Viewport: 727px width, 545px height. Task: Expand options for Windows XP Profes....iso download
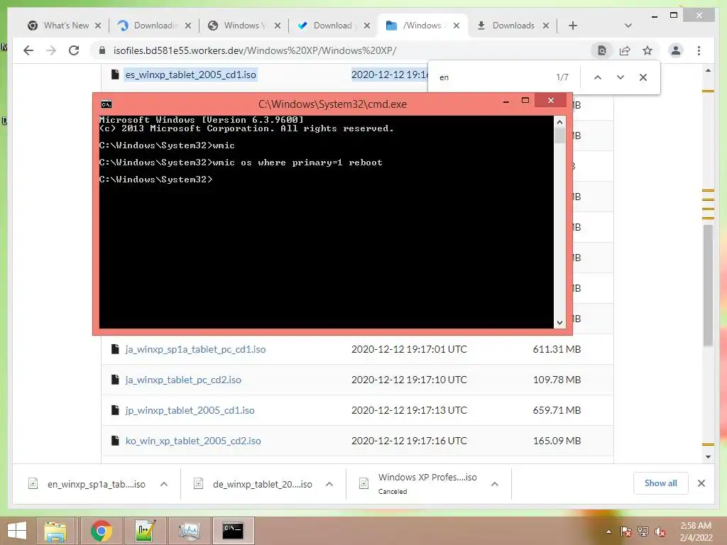click(x=495, y=484)
